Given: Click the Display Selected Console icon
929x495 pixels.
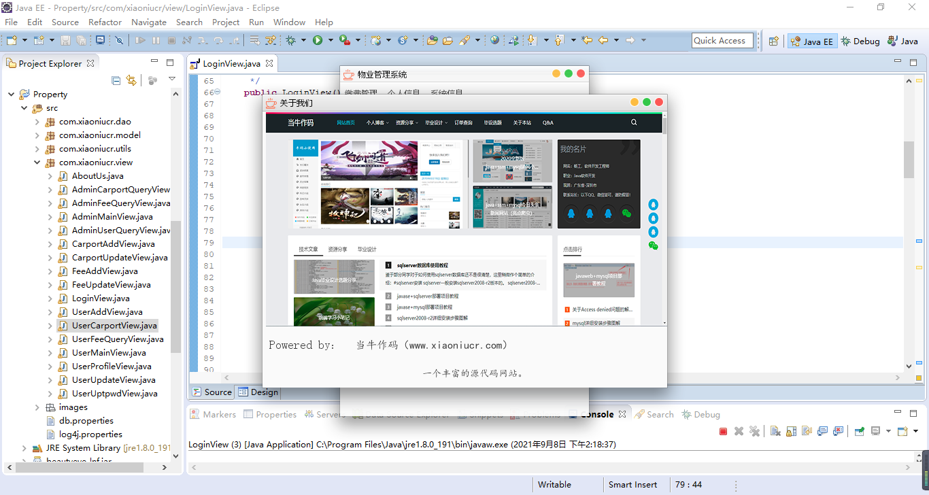Looking at the screenshot, I should pos(875,431).
